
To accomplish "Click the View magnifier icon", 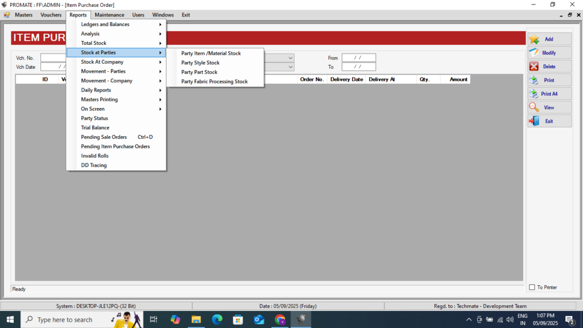I will (534, 108).
